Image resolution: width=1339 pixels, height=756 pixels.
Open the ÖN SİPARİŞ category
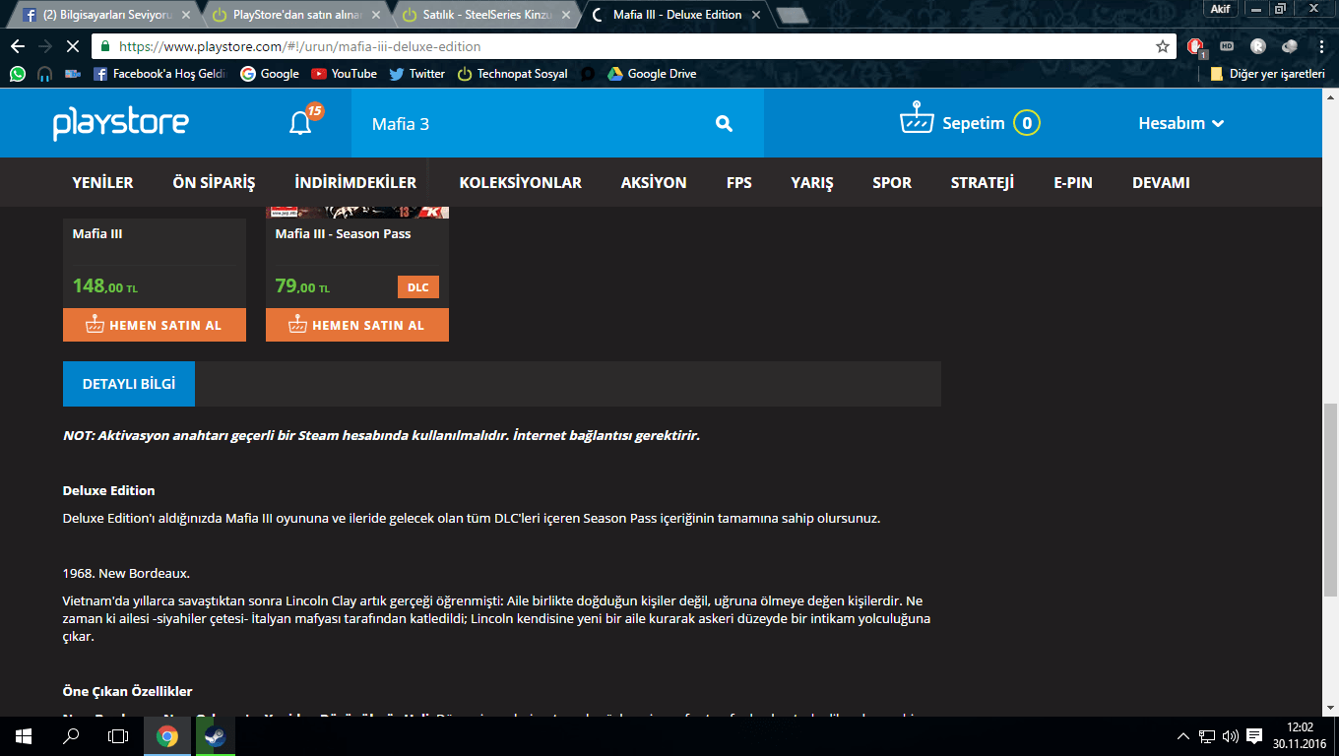214,182
